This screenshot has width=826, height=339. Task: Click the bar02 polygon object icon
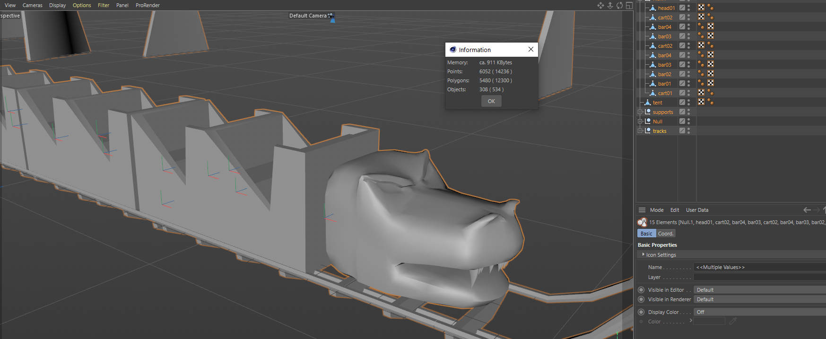point(653,74)
